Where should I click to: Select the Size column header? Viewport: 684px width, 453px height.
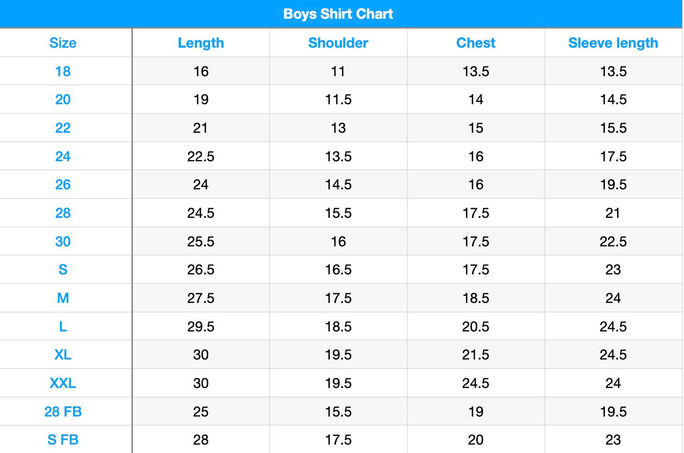click(63, 43)
